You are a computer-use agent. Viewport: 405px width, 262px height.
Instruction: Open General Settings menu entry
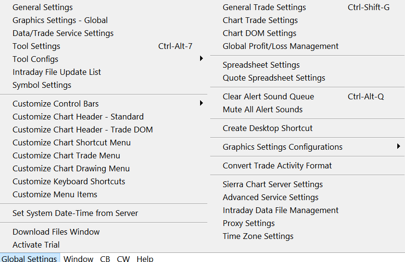coord(43,7)
